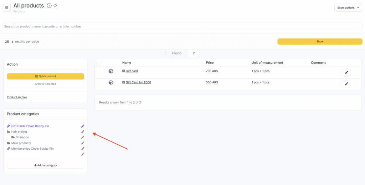365x185 pixels.
Task: Edit the Gift card product row
Action: tap(346, 73)
